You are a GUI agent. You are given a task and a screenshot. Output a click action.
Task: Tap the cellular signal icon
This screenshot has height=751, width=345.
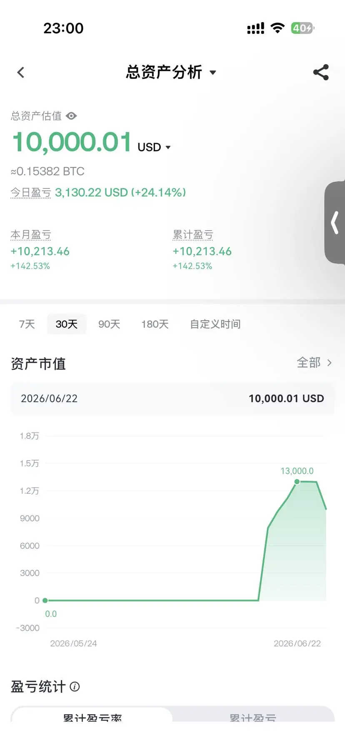256,28
